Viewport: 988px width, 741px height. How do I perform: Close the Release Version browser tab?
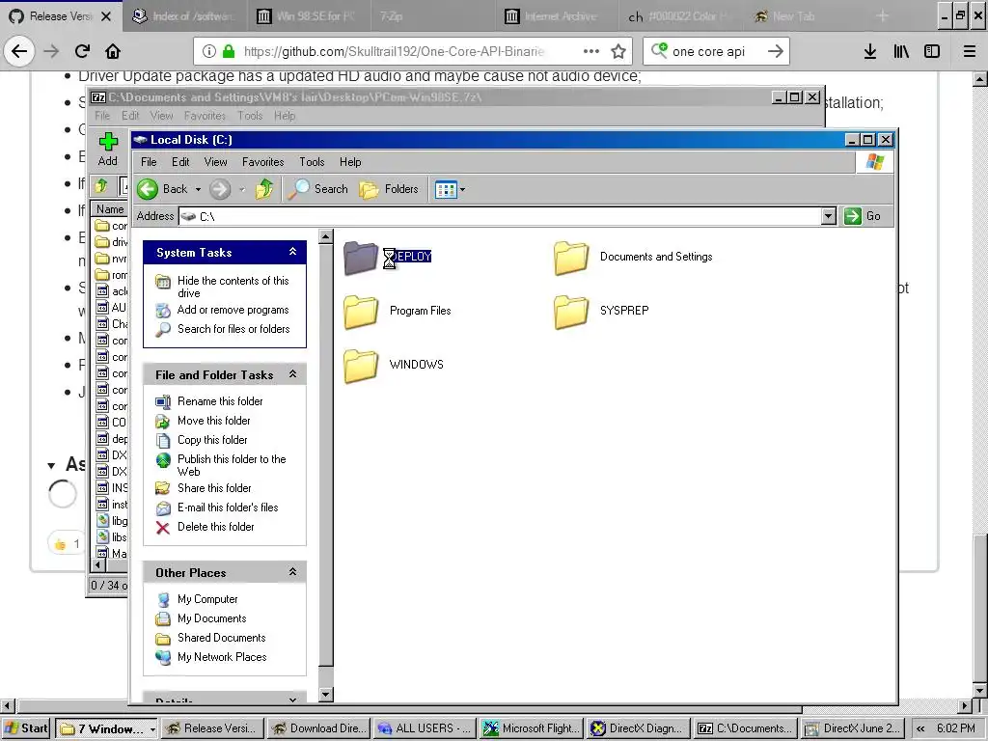click(106, 16)
